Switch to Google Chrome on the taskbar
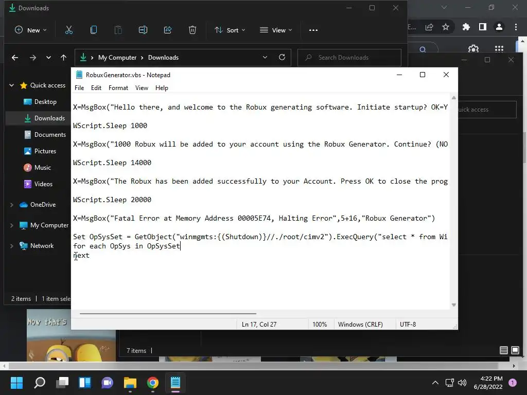The image size is (527, 395). [152, 383]
